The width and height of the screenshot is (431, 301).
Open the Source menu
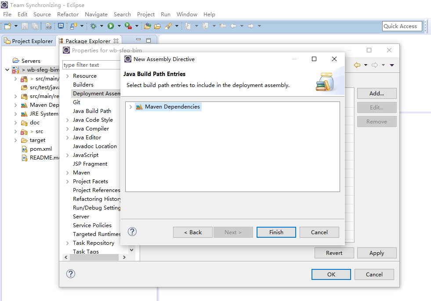(42, 15)
